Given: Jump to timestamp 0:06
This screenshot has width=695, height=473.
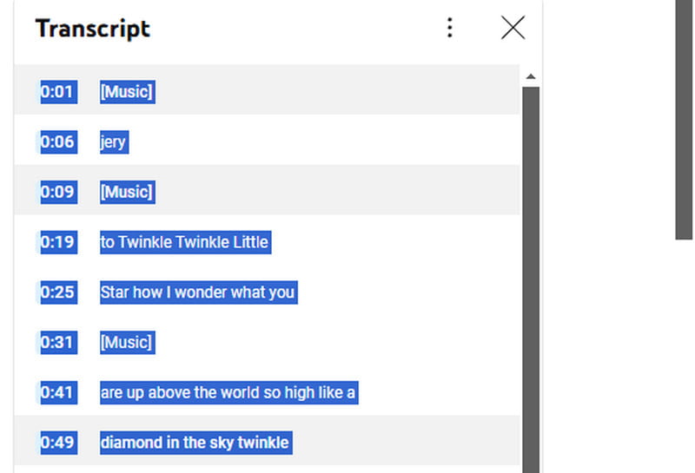Looking at the screenshot, I should (58, 141).
